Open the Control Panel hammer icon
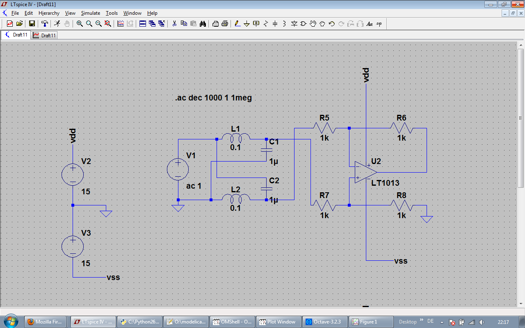This screenshot has width=525, height=328. pos(44,24)
